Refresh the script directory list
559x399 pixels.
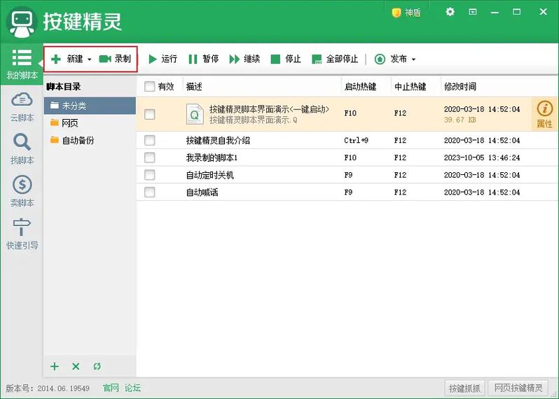[97, 366]
